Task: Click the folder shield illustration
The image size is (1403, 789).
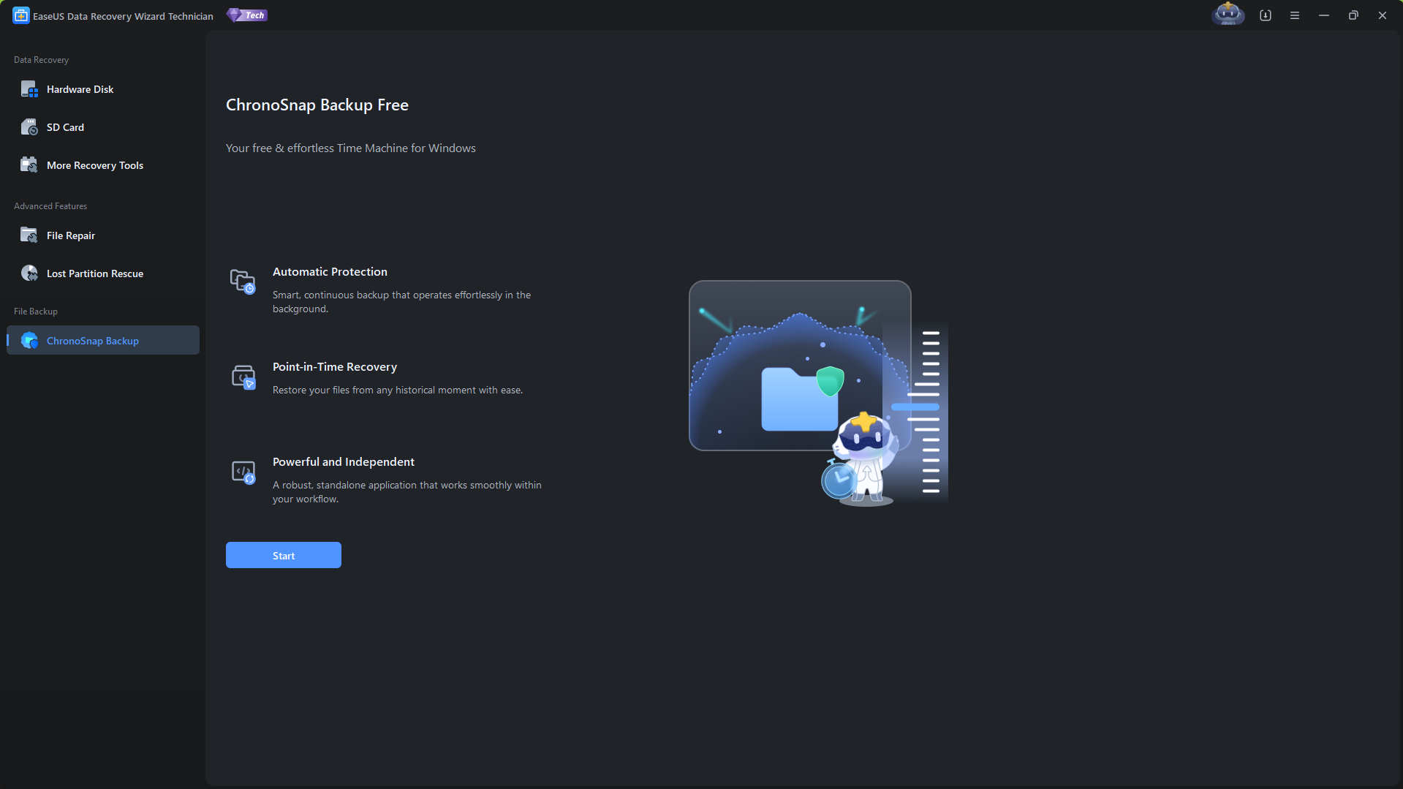Action: tap(800, 395)
